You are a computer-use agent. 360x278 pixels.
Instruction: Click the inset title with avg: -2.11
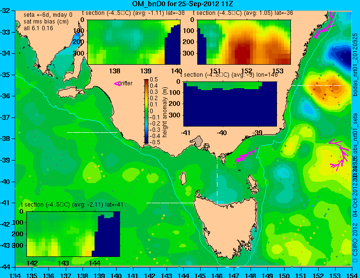click(72, 205)
